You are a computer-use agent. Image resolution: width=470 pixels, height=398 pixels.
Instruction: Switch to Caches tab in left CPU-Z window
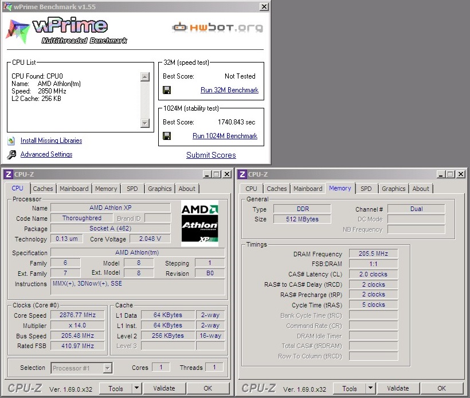point(43,189)
